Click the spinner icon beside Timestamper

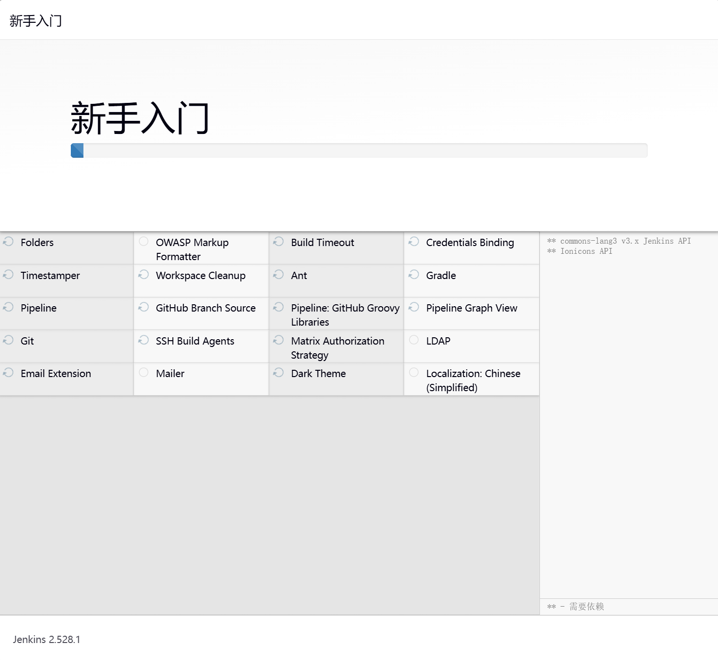click(8, 274)
